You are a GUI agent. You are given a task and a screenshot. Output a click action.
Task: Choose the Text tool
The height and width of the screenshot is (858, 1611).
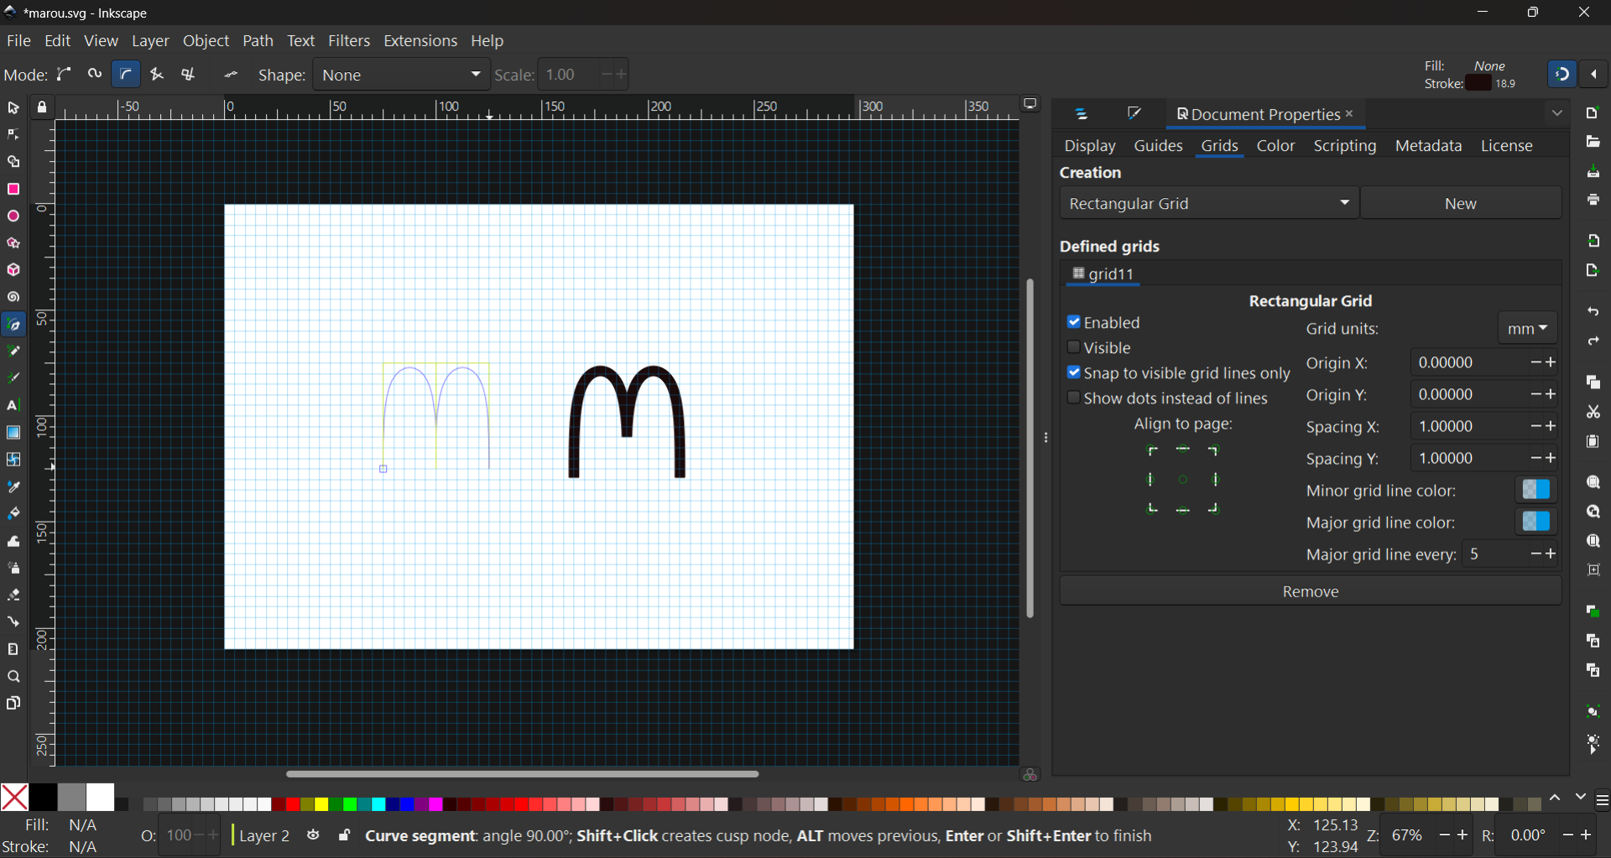point(13,406)
